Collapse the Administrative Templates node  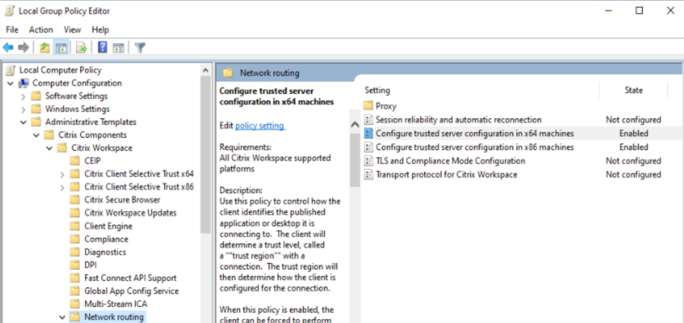[x=23, y=122]
